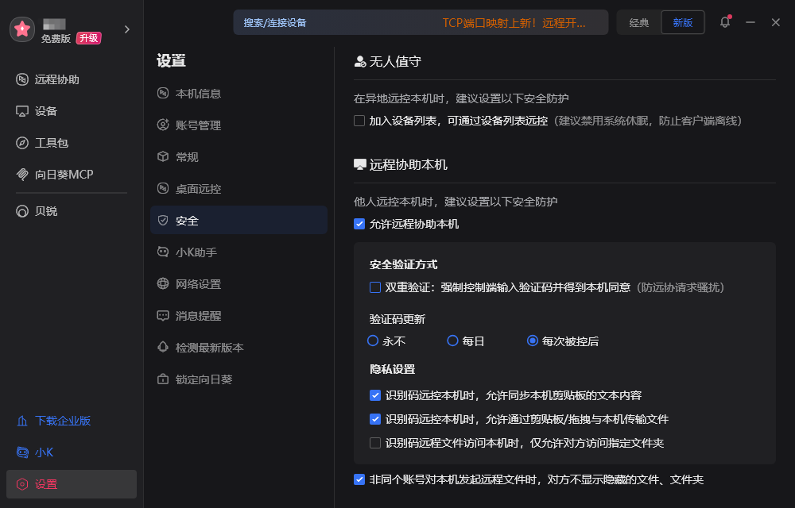The height and width of the screenshot is (508, 795).
Task: Open 检测最新版本 to check for updates
Action: click(x=238, y=347)
